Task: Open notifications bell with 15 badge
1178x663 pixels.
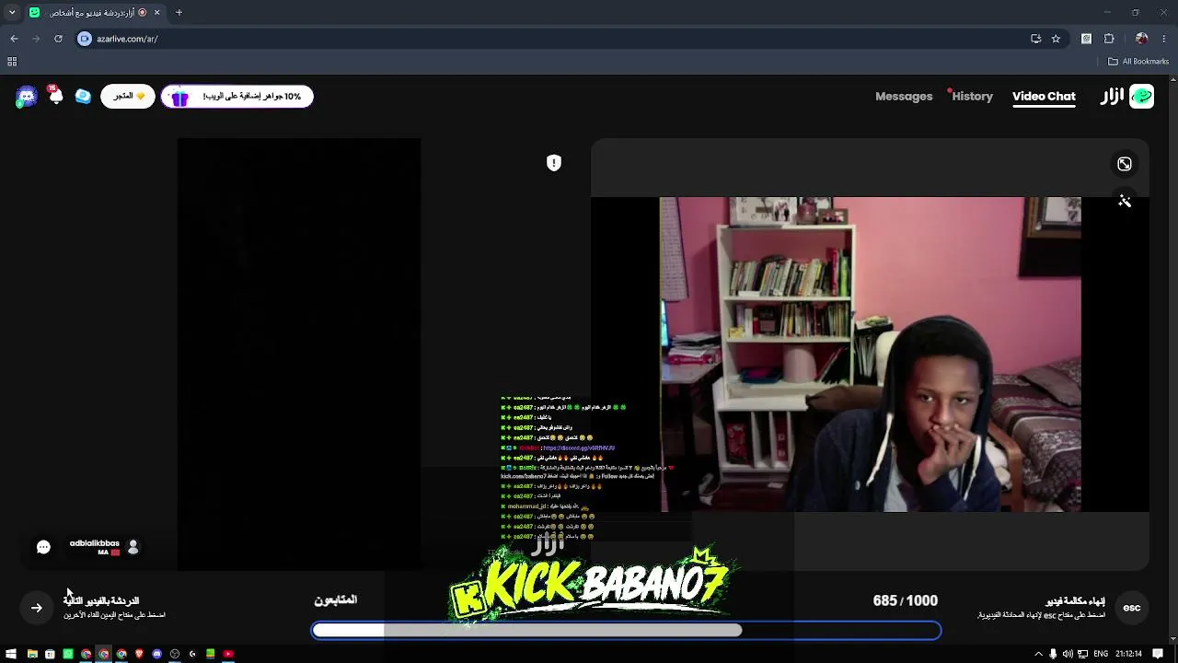Action: tap(55, 95)
